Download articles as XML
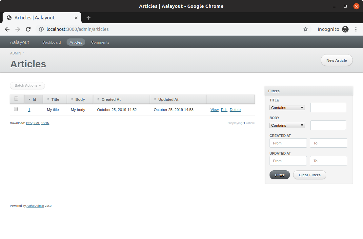363x239 pixels. [37, 123]
